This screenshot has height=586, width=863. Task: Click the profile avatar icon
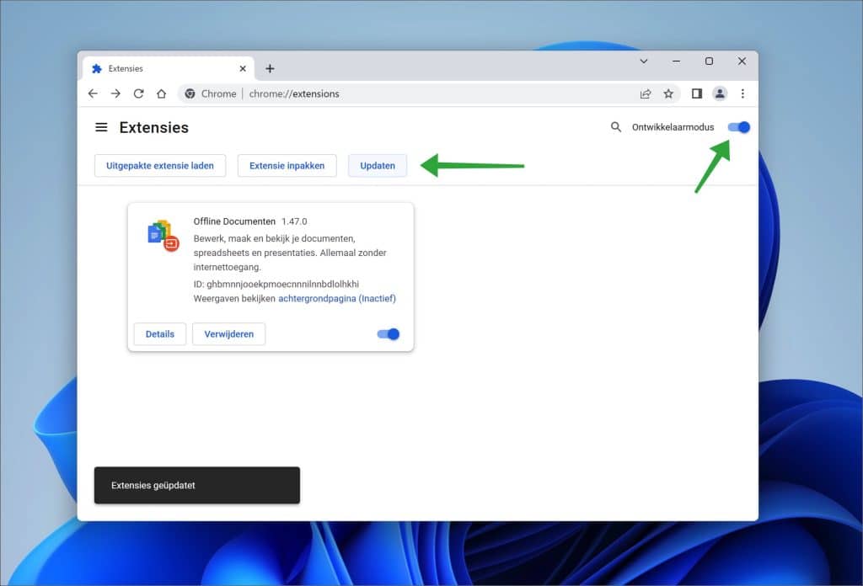point(720,93)
